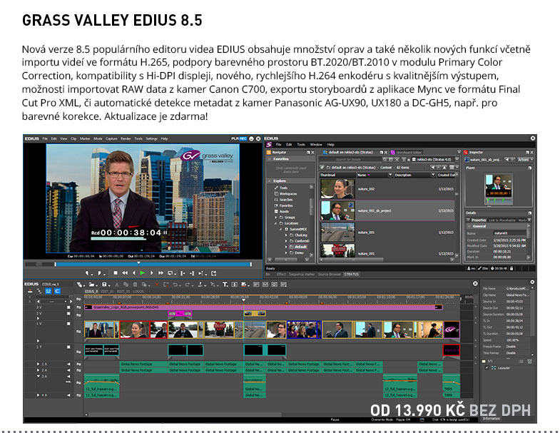560x433 pixels.
Task: Open the Settings menu
Action: tap(151, 138)
